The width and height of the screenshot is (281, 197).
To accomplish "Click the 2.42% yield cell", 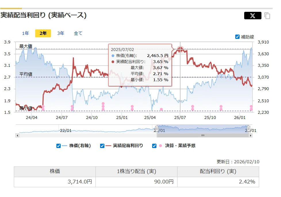I will pos(218,182).
